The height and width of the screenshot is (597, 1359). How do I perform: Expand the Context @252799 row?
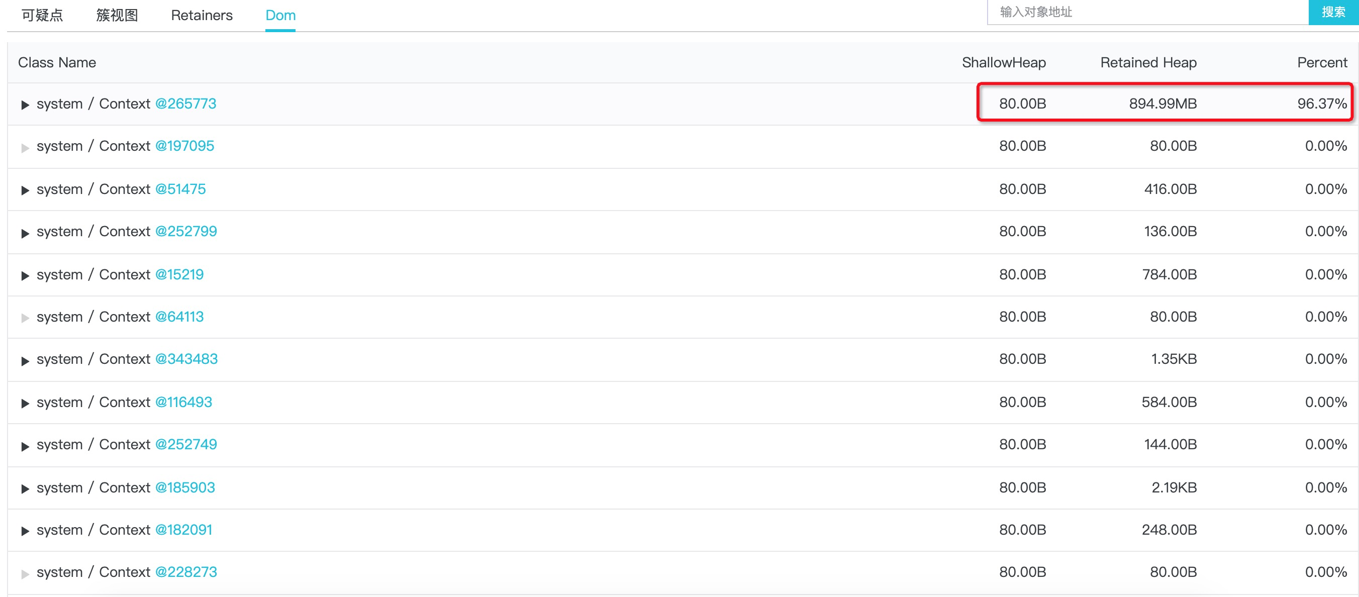pos(25,233)
